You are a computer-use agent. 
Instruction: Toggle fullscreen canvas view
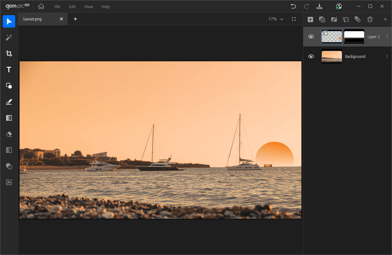click(x=294, y=19)
